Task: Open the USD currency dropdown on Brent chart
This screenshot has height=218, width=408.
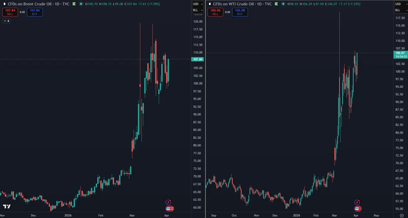Action: click(198, 4)
